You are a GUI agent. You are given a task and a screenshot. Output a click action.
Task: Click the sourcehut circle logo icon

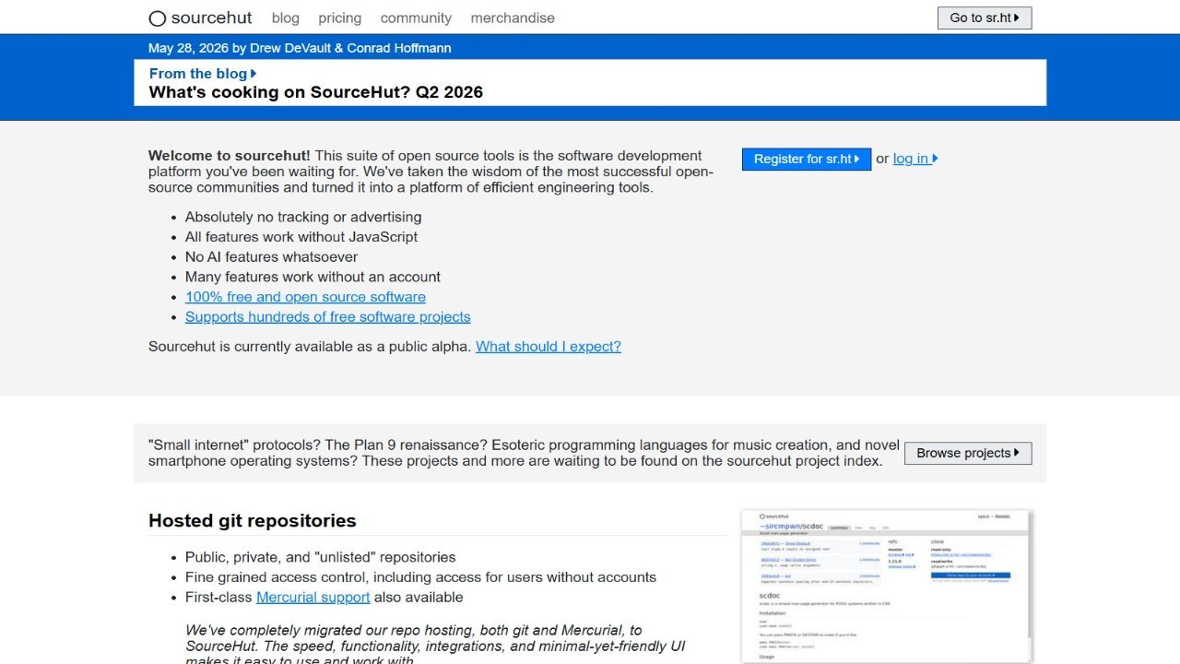click(158, 18)
